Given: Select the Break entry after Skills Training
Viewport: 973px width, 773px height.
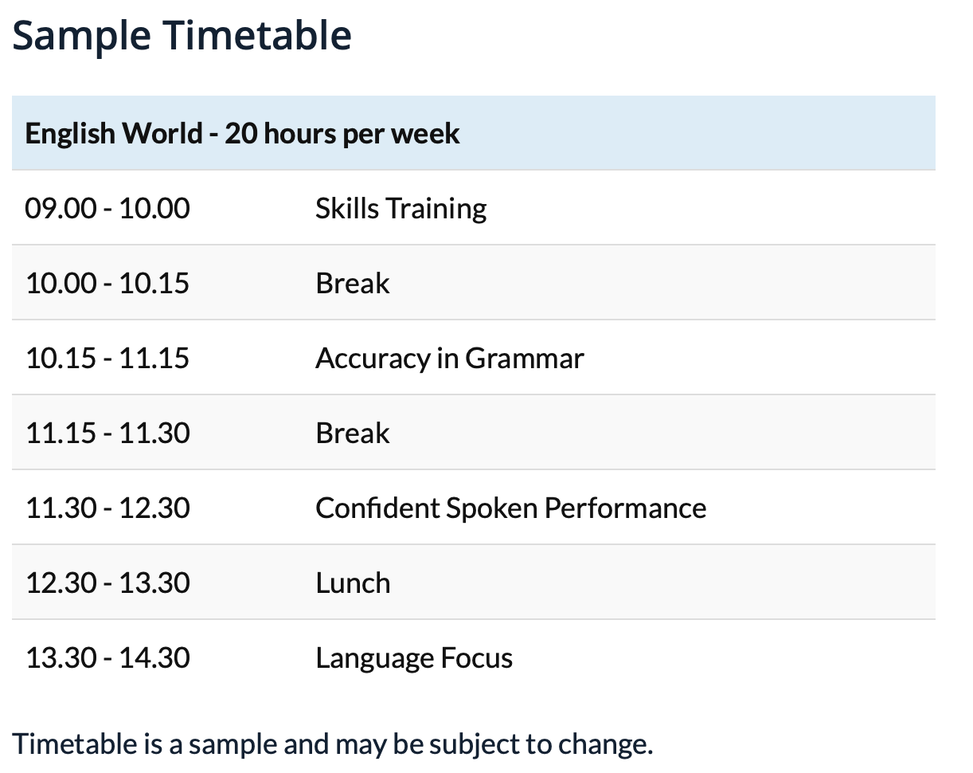Looking at the screenshot, I should pyautogui.click(x=353, y=284).
